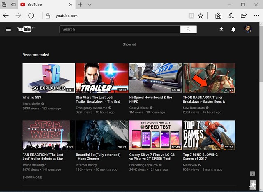Click the set tabs aside icon
The image size is (263, 192).
coord(13,5)
